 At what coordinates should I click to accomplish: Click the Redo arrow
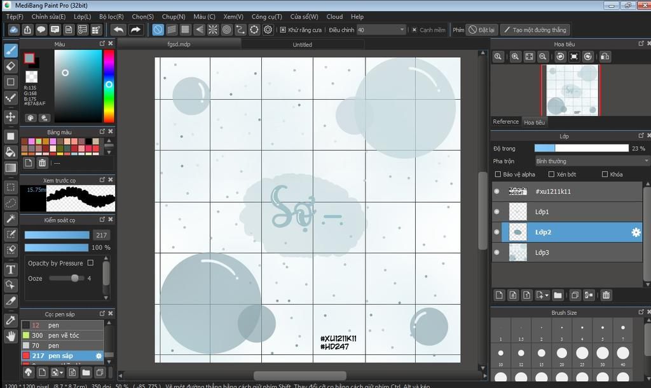click(x=135, y=30)
